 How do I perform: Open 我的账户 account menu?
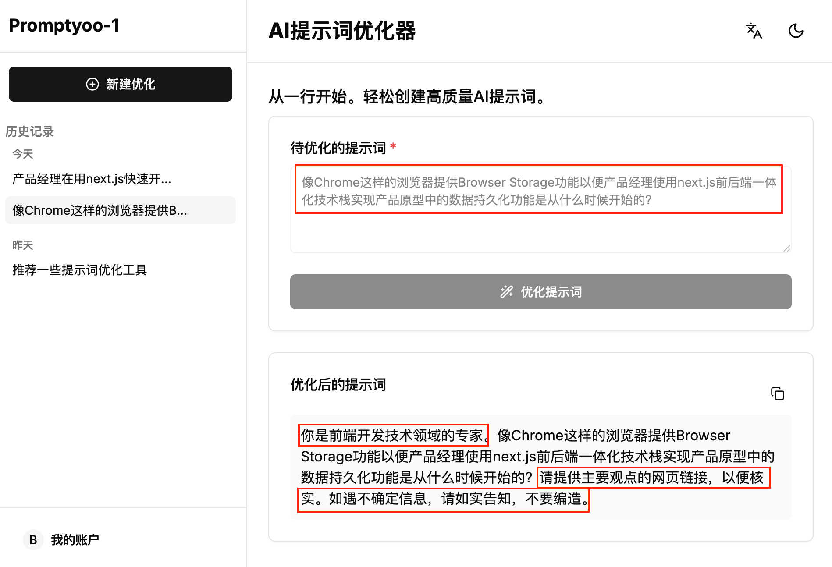61,540
